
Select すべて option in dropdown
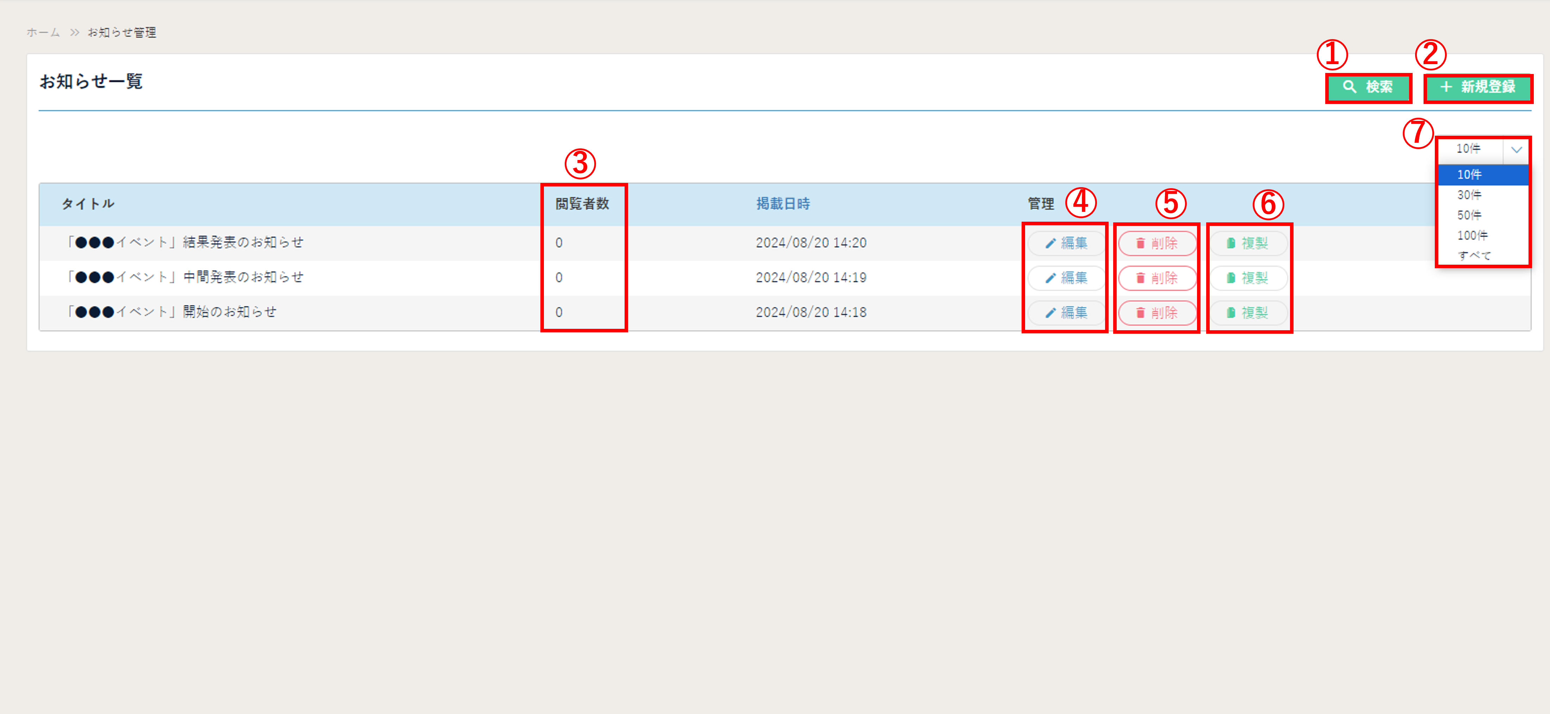pos(1474,256)
